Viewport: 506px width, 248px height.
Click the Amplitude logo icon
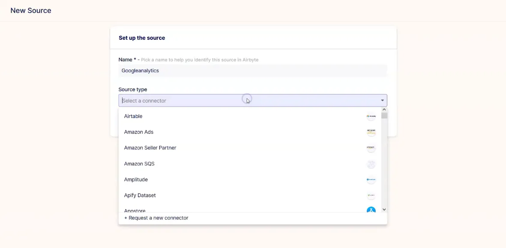click(x=371, y=180)
